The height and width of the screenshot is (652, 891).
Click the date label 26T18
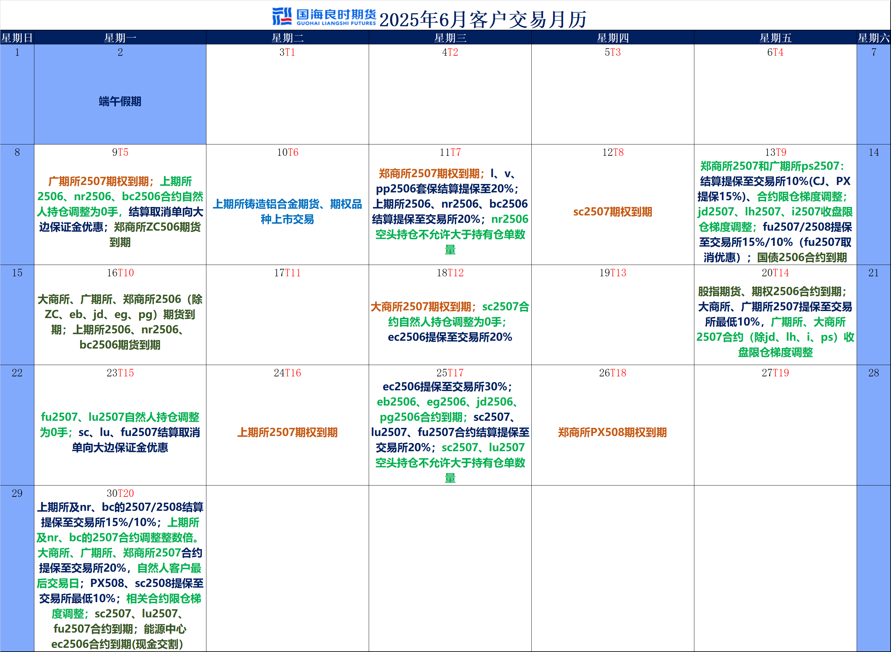613,373
